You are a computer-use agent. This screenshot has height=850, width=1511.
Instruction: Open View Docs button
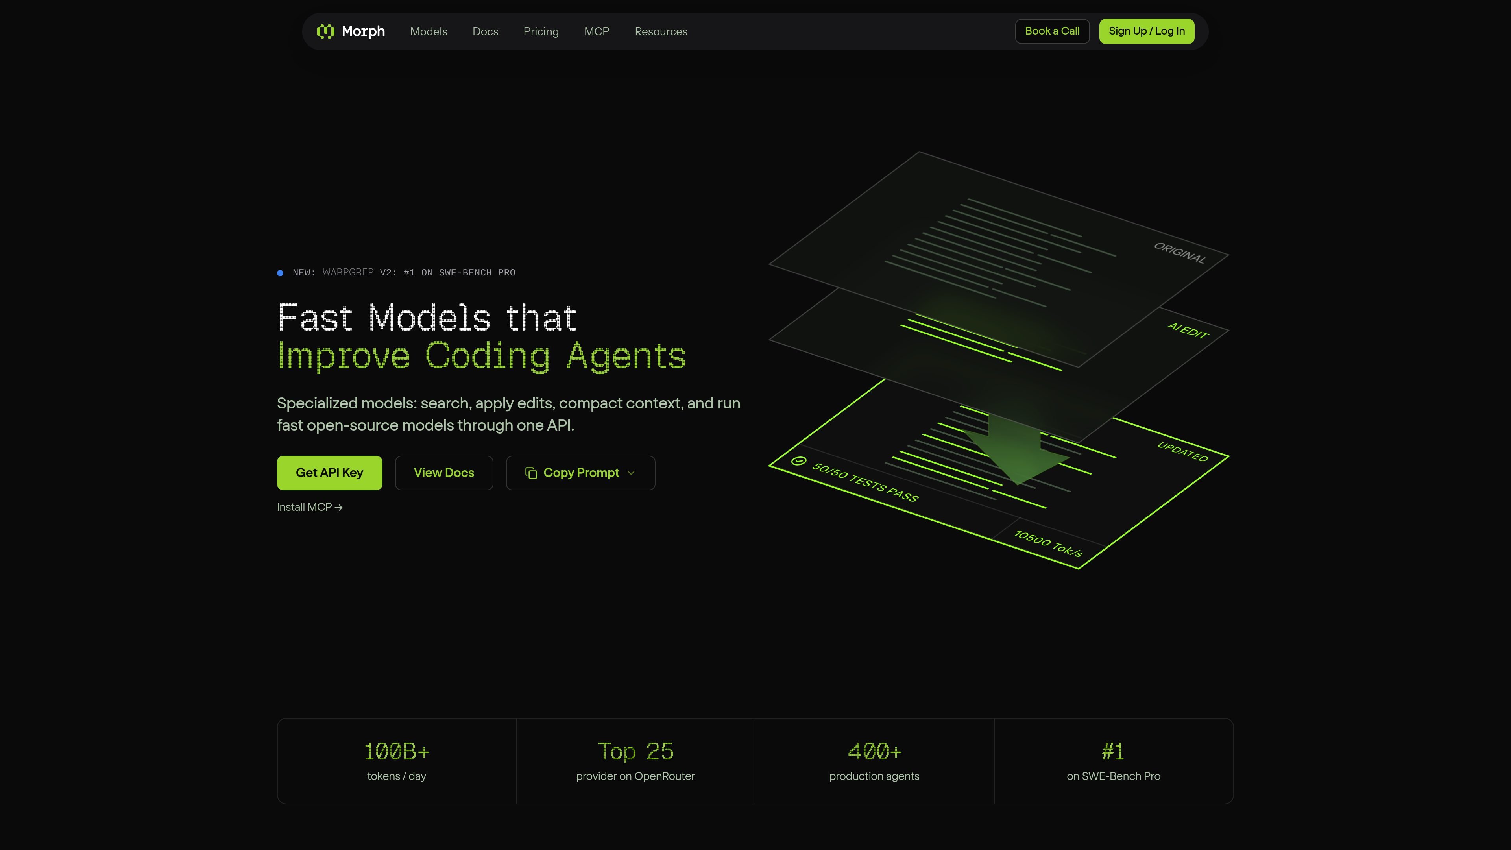444,473
